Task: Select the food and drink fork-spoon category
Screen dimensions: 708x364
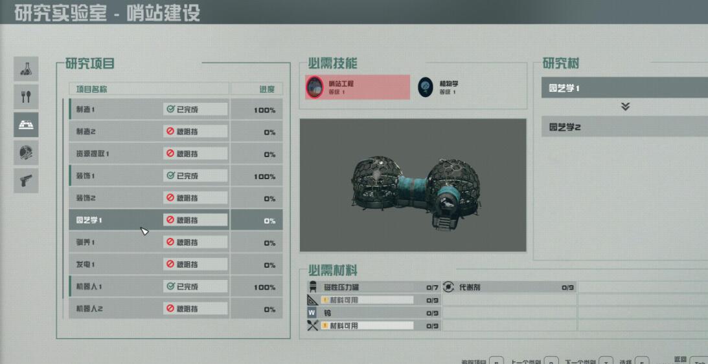Action: tap(26, 97)
